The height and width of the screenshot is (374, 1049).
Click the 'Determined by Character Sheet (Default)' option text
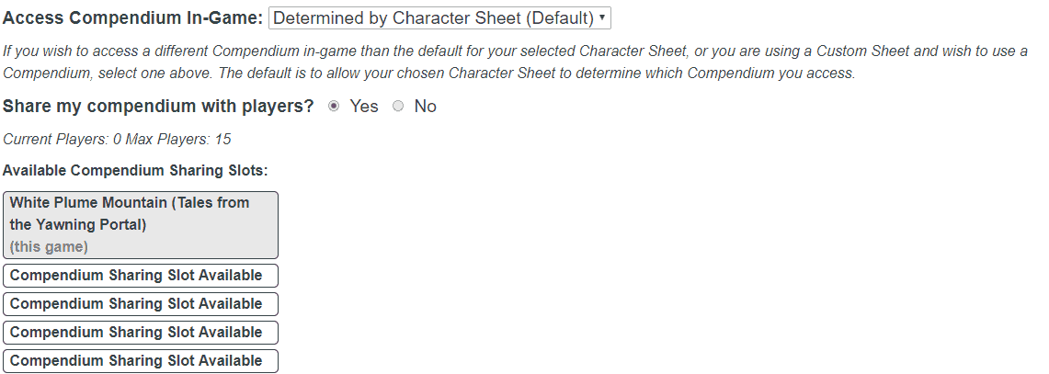[432, 18]
